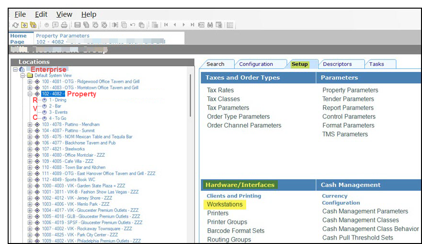Viewport: 422px width, 244px height.
Task: Collapse the Enterprise root node
Action: (15, 70)
